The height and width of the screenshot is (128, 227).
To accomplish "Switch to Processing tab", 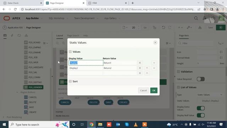I will click(19, 36).
